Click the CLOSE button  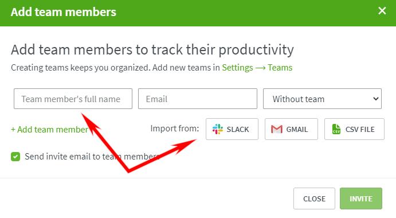314,198
